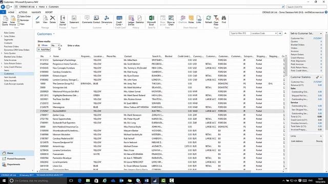Screen dimensions: 328x184
Task: Select Departments navigation button
Action: [x=17, y=165]
